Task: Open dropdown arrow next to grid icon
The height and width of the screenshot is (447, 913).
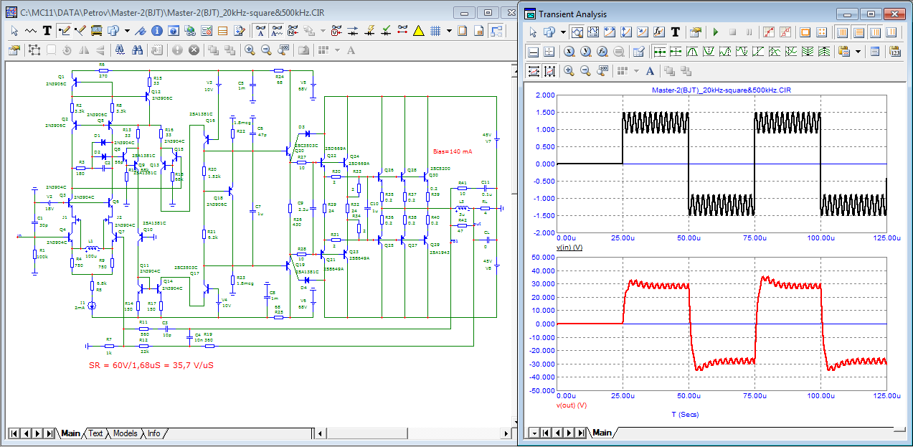Action: pos(449,31)
